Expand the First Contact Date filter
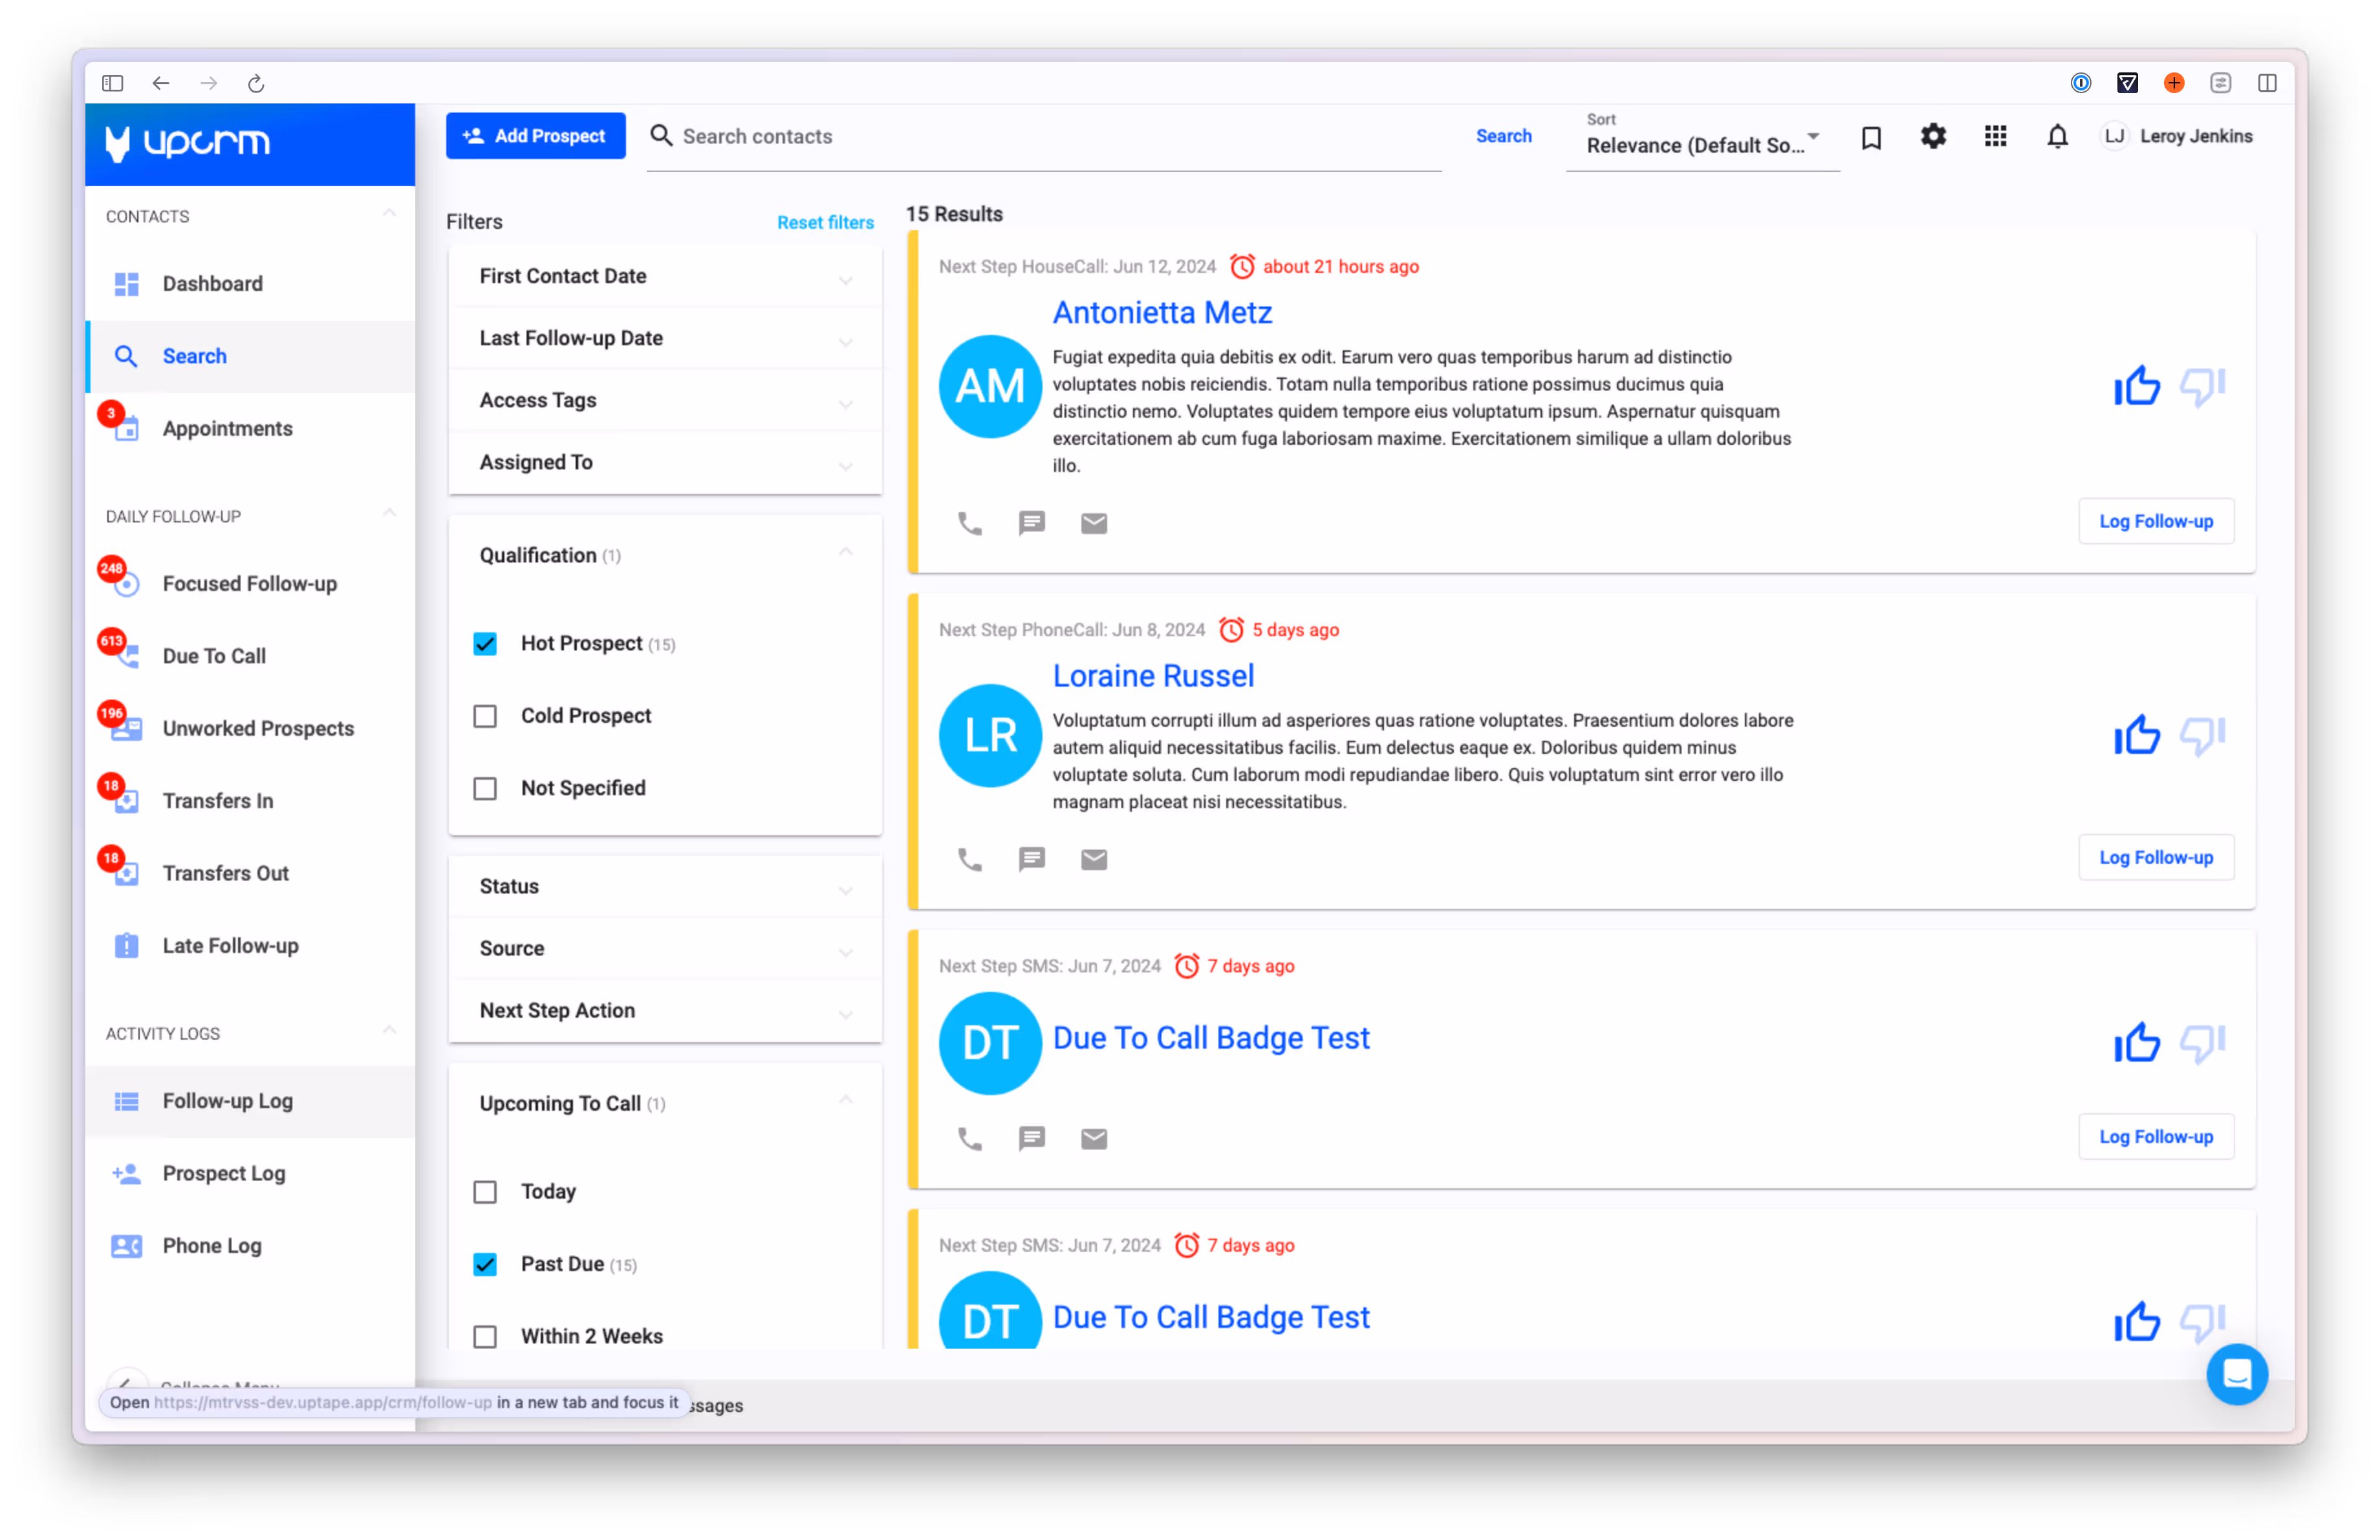This screenshot has height=1540, width=2380. (x=664, y=277)
